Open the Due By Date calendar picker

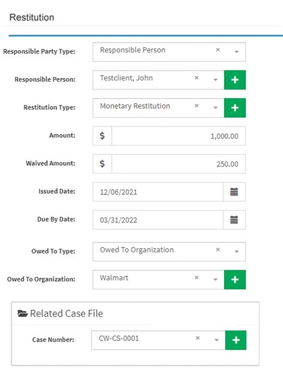pyautogui.click(x=234, y=220)
